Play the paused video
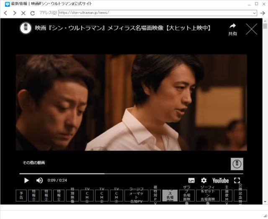 pyautogui.click(x=26, y=181)
